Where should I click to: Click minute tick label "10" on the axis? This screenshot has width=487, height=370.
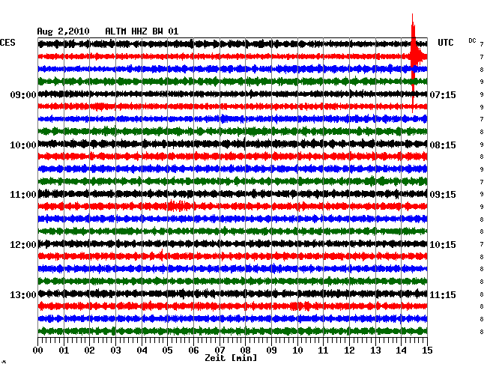tap(297, 350)
